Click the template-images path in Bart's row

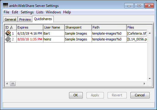(107, 33)
